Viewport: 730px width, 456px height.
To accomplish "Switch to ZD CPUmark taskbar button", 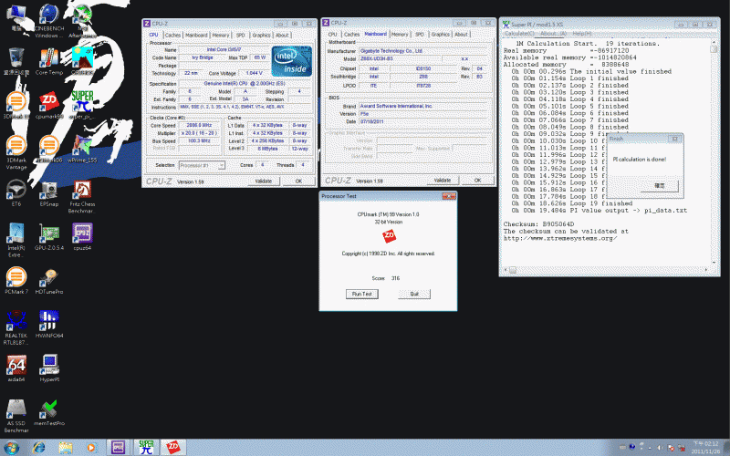I will [x=173, y=448].
